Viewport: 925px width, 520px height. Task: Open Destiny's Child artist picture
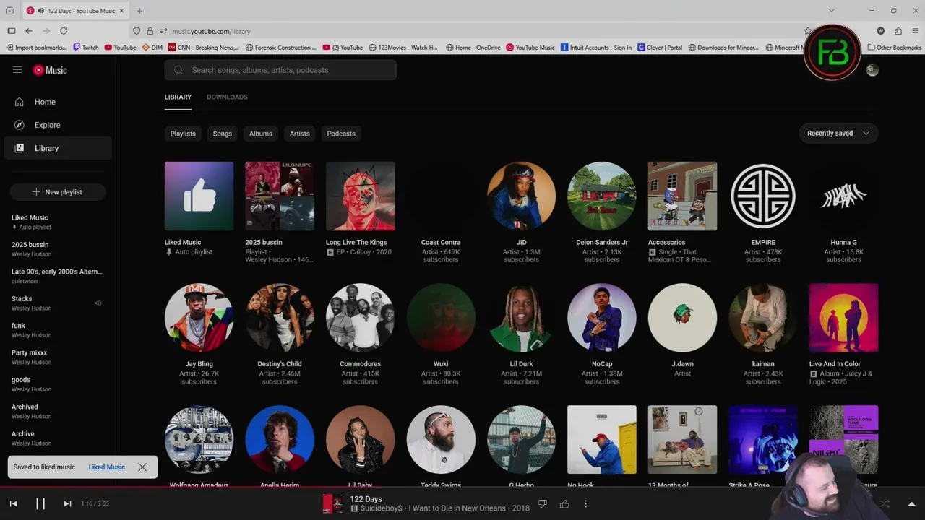(x=280, y=318)
